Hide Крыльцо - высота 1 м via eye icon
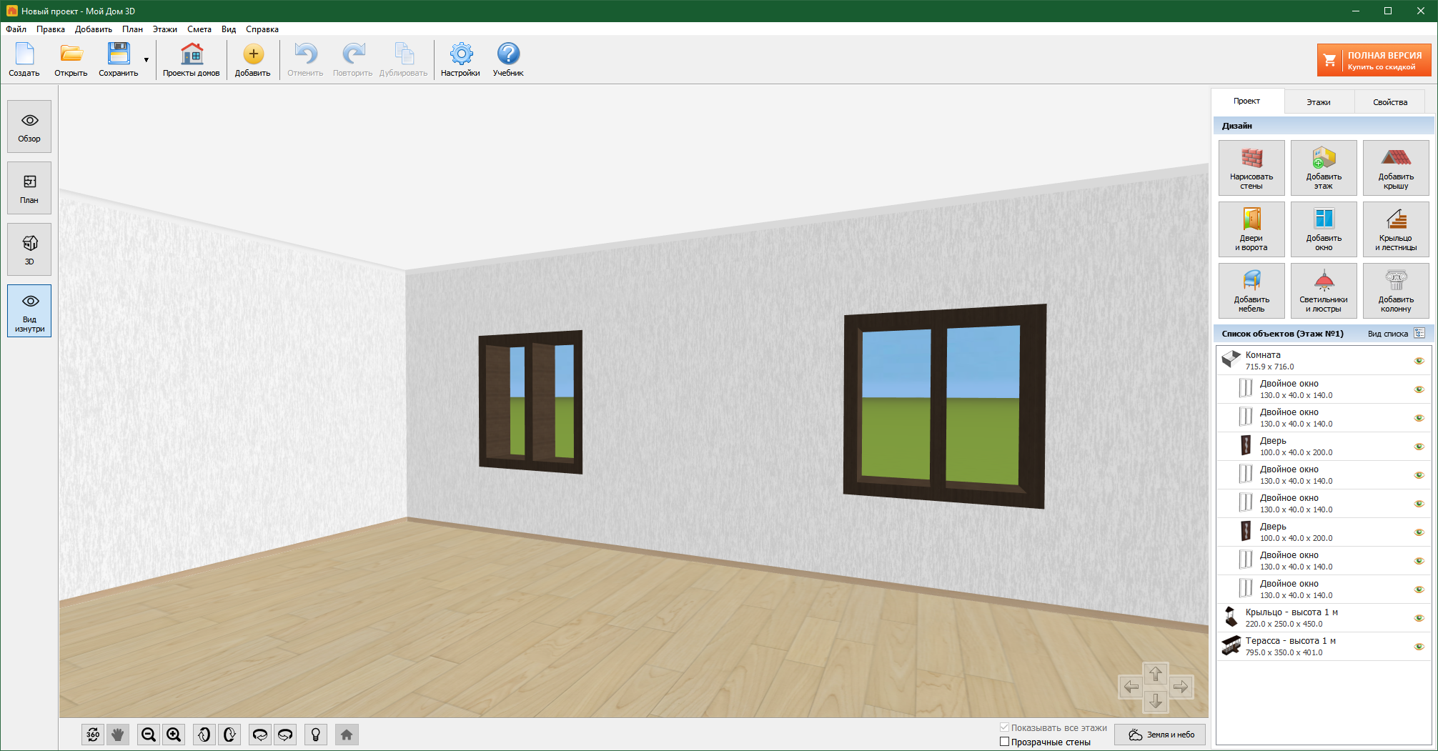The image size is (1438, 751). pos(1419,618)
